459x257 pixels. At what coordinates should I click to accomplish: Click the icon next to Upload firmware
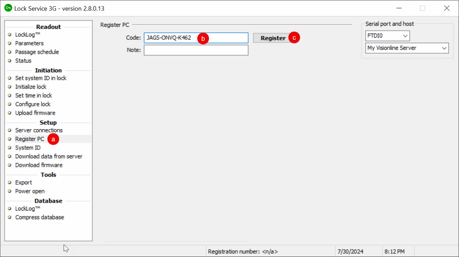click(10, 113)
